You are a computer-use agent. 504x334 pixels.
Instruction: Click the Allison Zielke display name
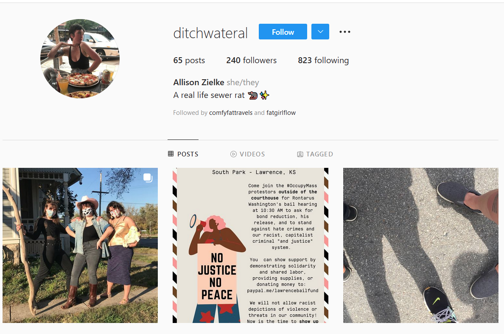pos(199,83)
